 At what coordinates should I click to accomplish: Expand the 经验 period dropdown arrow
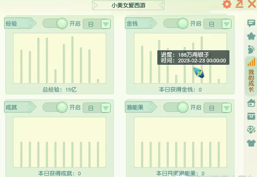(x=106, y=24)
